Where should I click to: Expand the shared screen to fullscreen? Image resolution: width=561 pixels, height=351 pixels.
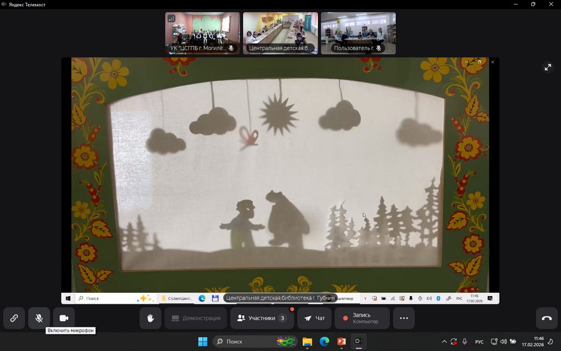(547, 68)
